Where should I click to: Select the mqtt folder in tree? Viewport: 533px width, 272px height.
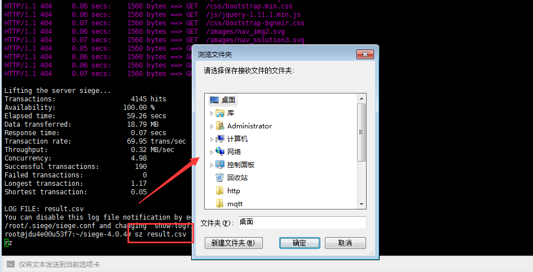229,204
